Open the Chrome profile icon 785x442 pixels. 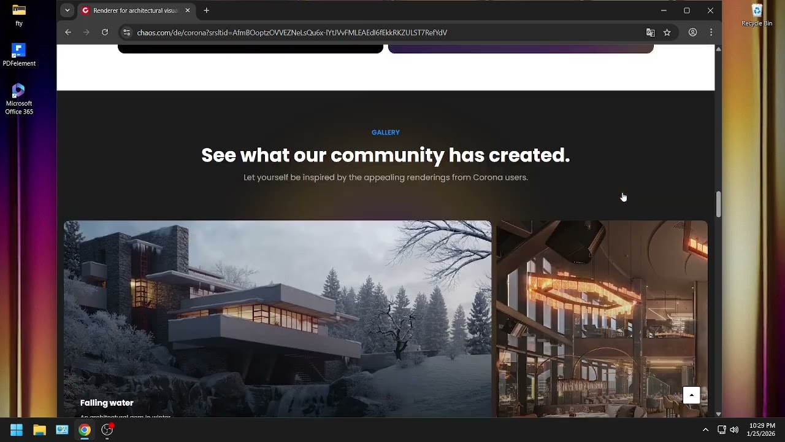(692, 33)
